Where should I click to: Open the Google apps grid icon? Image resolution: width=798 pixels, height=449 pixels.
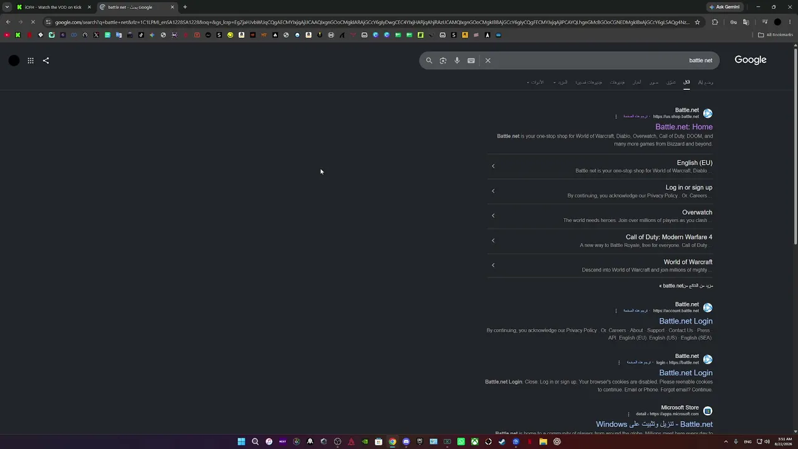click(31, 60)
